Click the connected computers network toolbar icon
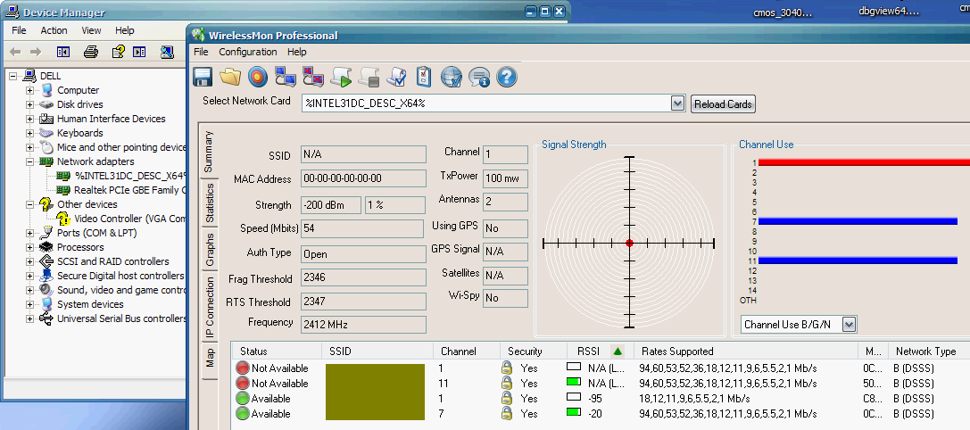The image size is (970, 430). (x=286, y=77)
